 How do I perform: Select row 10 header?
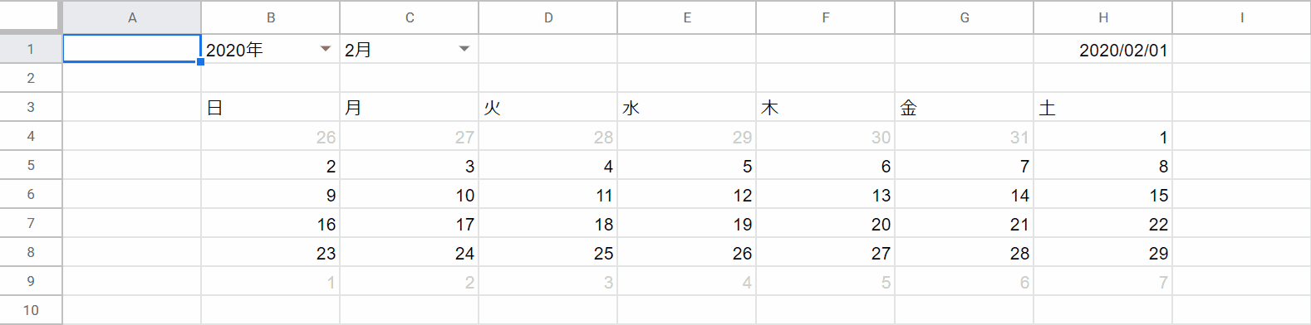pos(31,310)
